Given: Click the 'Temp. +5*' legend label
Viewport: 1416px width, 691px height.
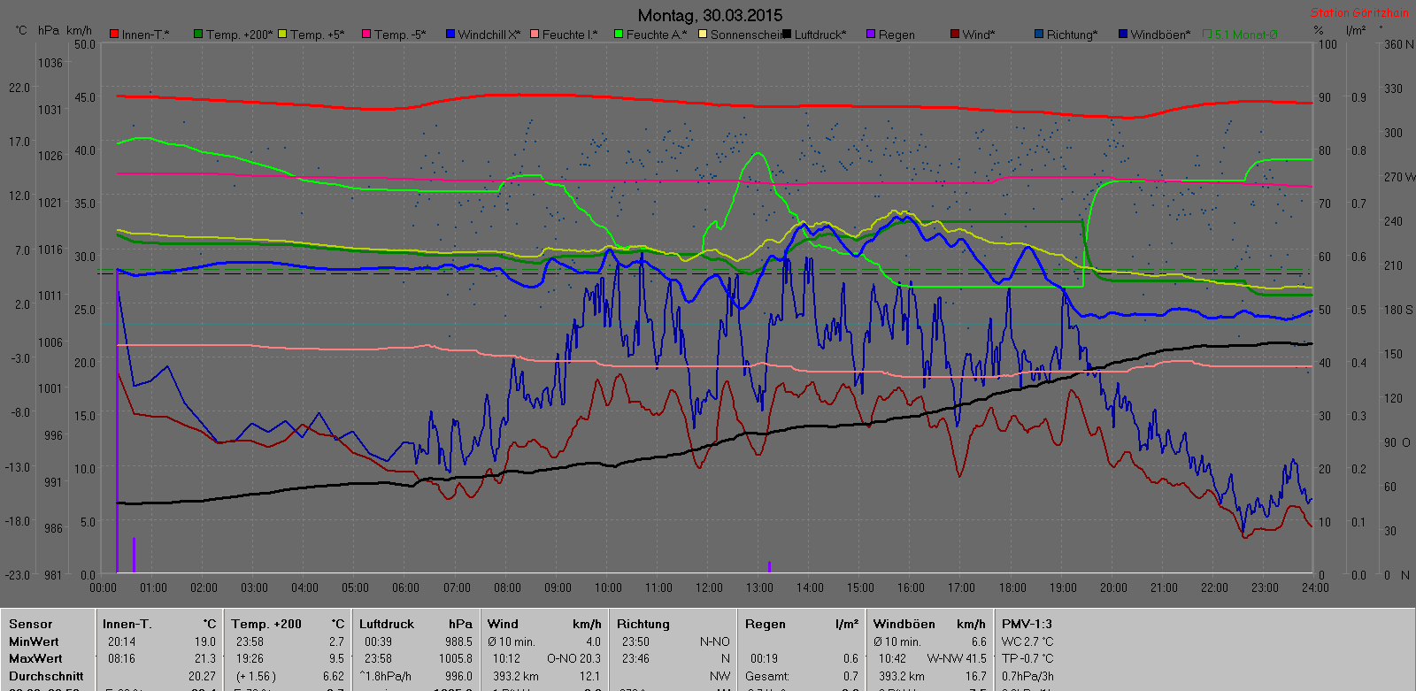Looking at the screenshot, I should tap(317, 35).
